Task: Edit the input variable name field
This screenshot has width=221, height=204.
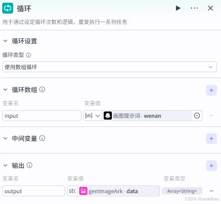Action: (x=42, y=116)
